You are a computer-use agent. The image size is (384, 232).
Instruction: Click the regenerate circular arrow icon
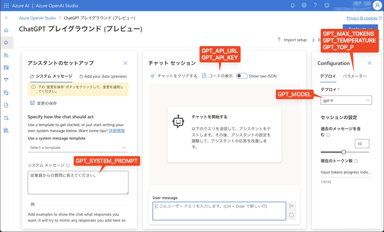coord(291,215)
